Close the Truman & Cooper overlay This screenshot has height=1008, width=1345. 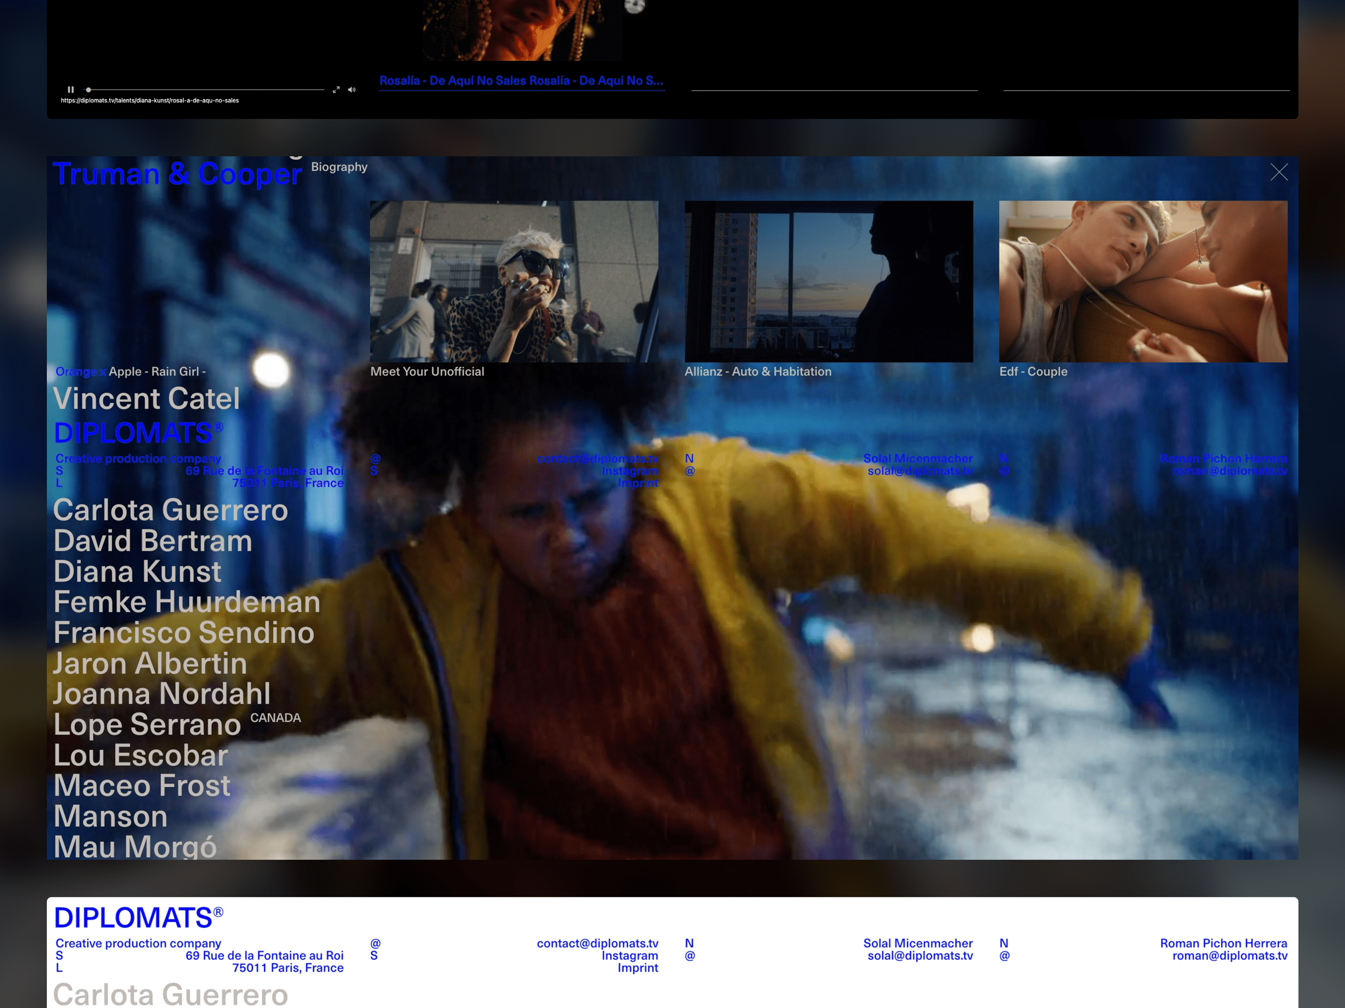pyautogui.click(x=1279, y=173)
